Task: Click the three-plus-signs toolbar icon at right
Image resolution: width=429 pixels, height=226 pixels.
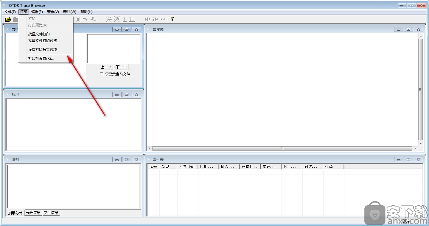Action: click(163, 19)
